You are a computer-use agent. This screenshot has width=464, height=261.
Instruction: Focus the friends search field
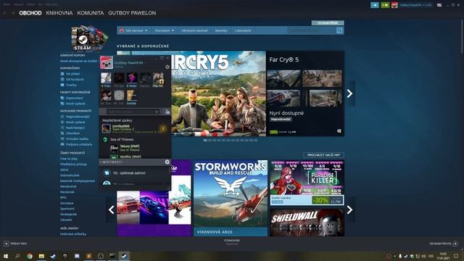click(x=133, y=112)
